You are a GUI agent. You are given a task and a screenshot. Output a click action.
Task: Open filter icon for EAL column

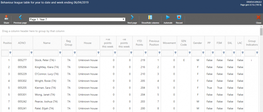(x=234, y=53)
